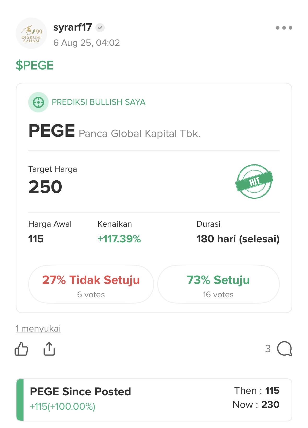Open the three-dot post options menu

[x=284, y=28]
